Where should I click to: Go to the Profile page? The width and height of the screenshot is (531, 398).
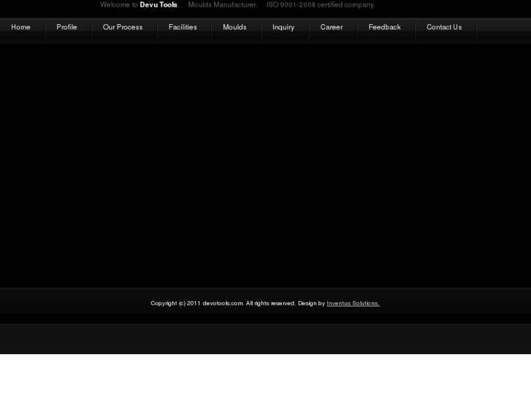(66, 27)
